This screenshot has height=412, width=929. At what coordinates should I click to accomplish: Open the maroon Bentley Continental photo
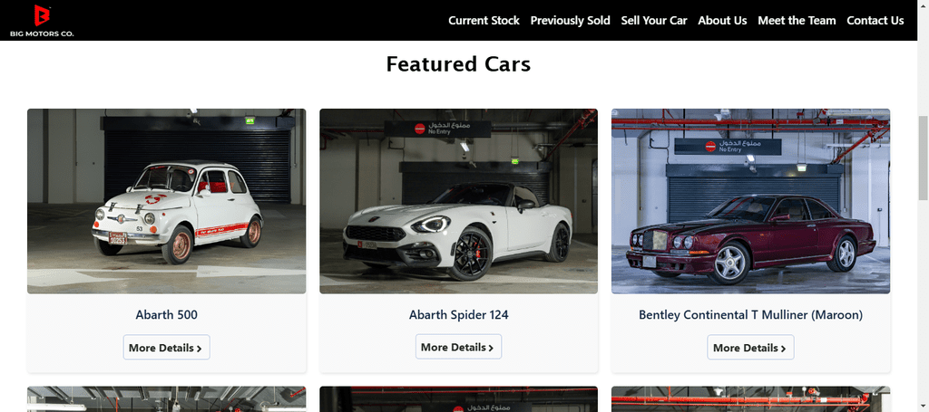(750, 201)
